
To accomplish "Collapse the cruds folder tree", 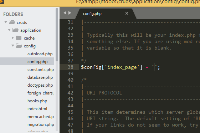I will pyautogui.click(x=6, y=22).
